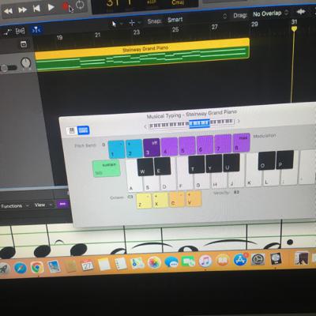Click the Rewind transport button
Screen dimensions: 316x316
[x=8, y=11]
